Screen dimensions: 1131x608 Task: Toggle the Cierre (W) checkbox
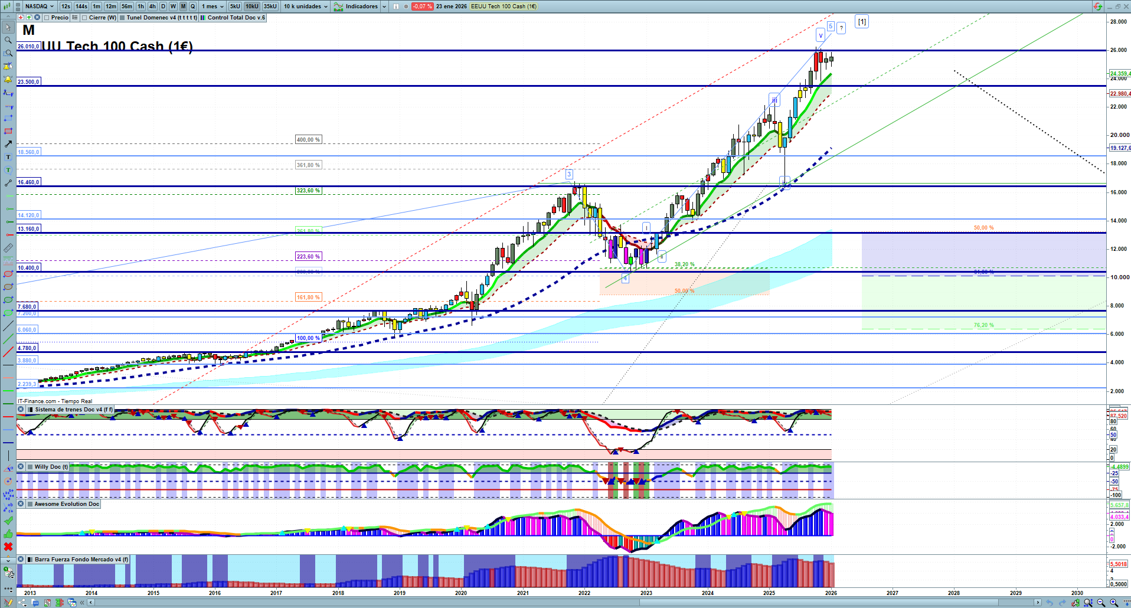[84, 18]
